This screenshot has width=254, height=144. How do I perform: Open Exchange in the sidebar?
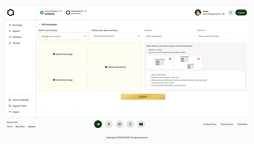[x=17, y=25]
